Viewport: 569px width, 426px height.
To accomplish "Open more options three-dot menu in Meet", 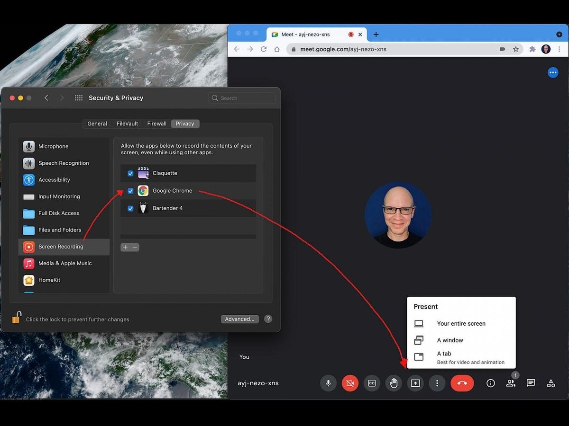I will point(437,383).
